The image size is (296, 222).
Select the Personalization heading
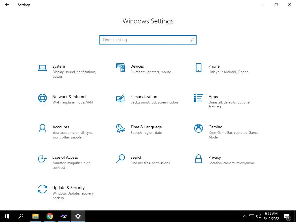[x=144, y=97]
